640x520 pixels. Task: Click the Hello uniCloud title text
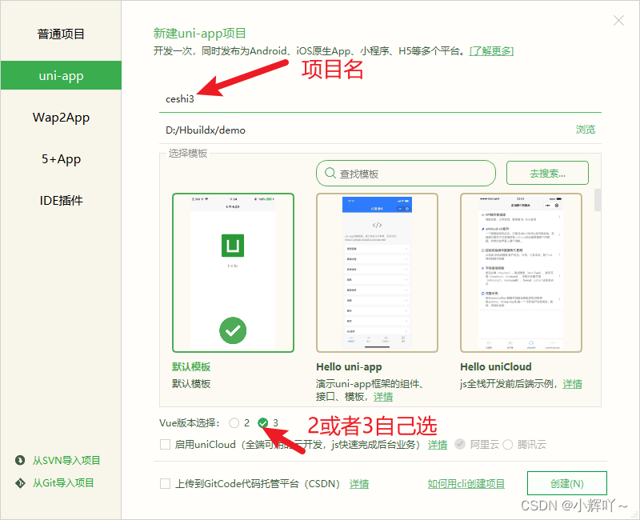point(496,366)
